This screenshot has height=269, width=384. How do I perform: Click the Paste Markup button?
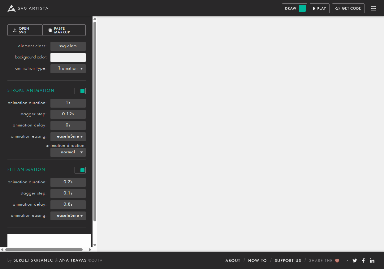[64, 30]
